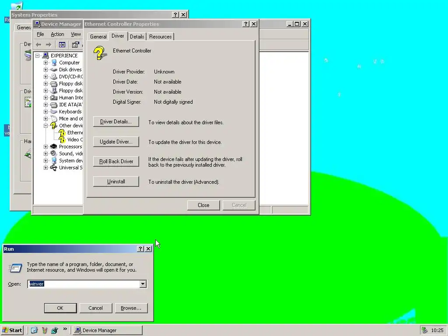Click the 'Not digitally signed' value text
448x336 pixels.
tap(173, 102)
